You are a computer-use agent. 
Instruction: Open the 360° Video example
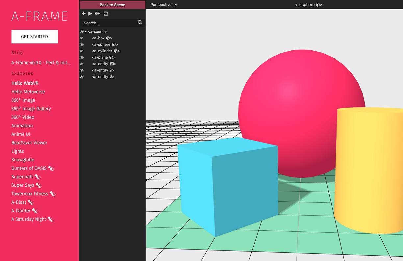click(x=23, y=117)
